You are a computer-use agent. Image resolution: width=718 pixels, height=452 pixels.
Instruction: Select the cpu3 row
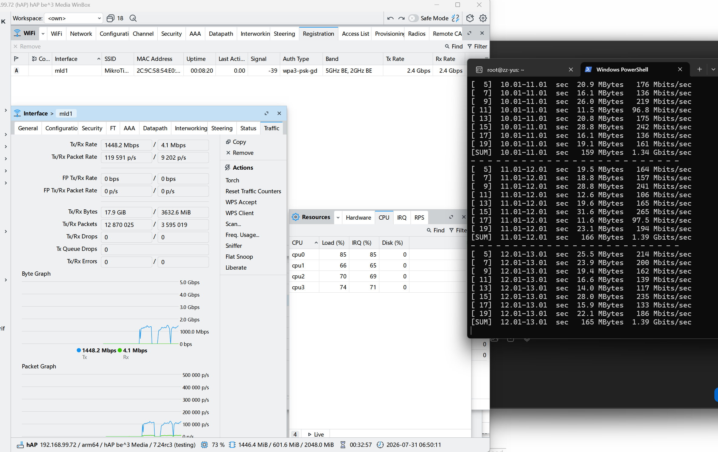pyautogui.click(x=377, y=287)
